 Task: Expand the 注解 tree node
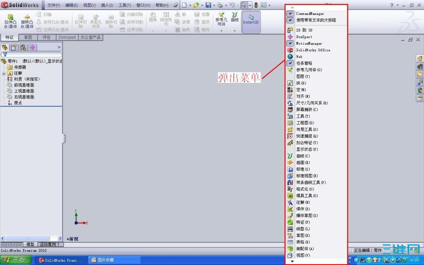3,73
